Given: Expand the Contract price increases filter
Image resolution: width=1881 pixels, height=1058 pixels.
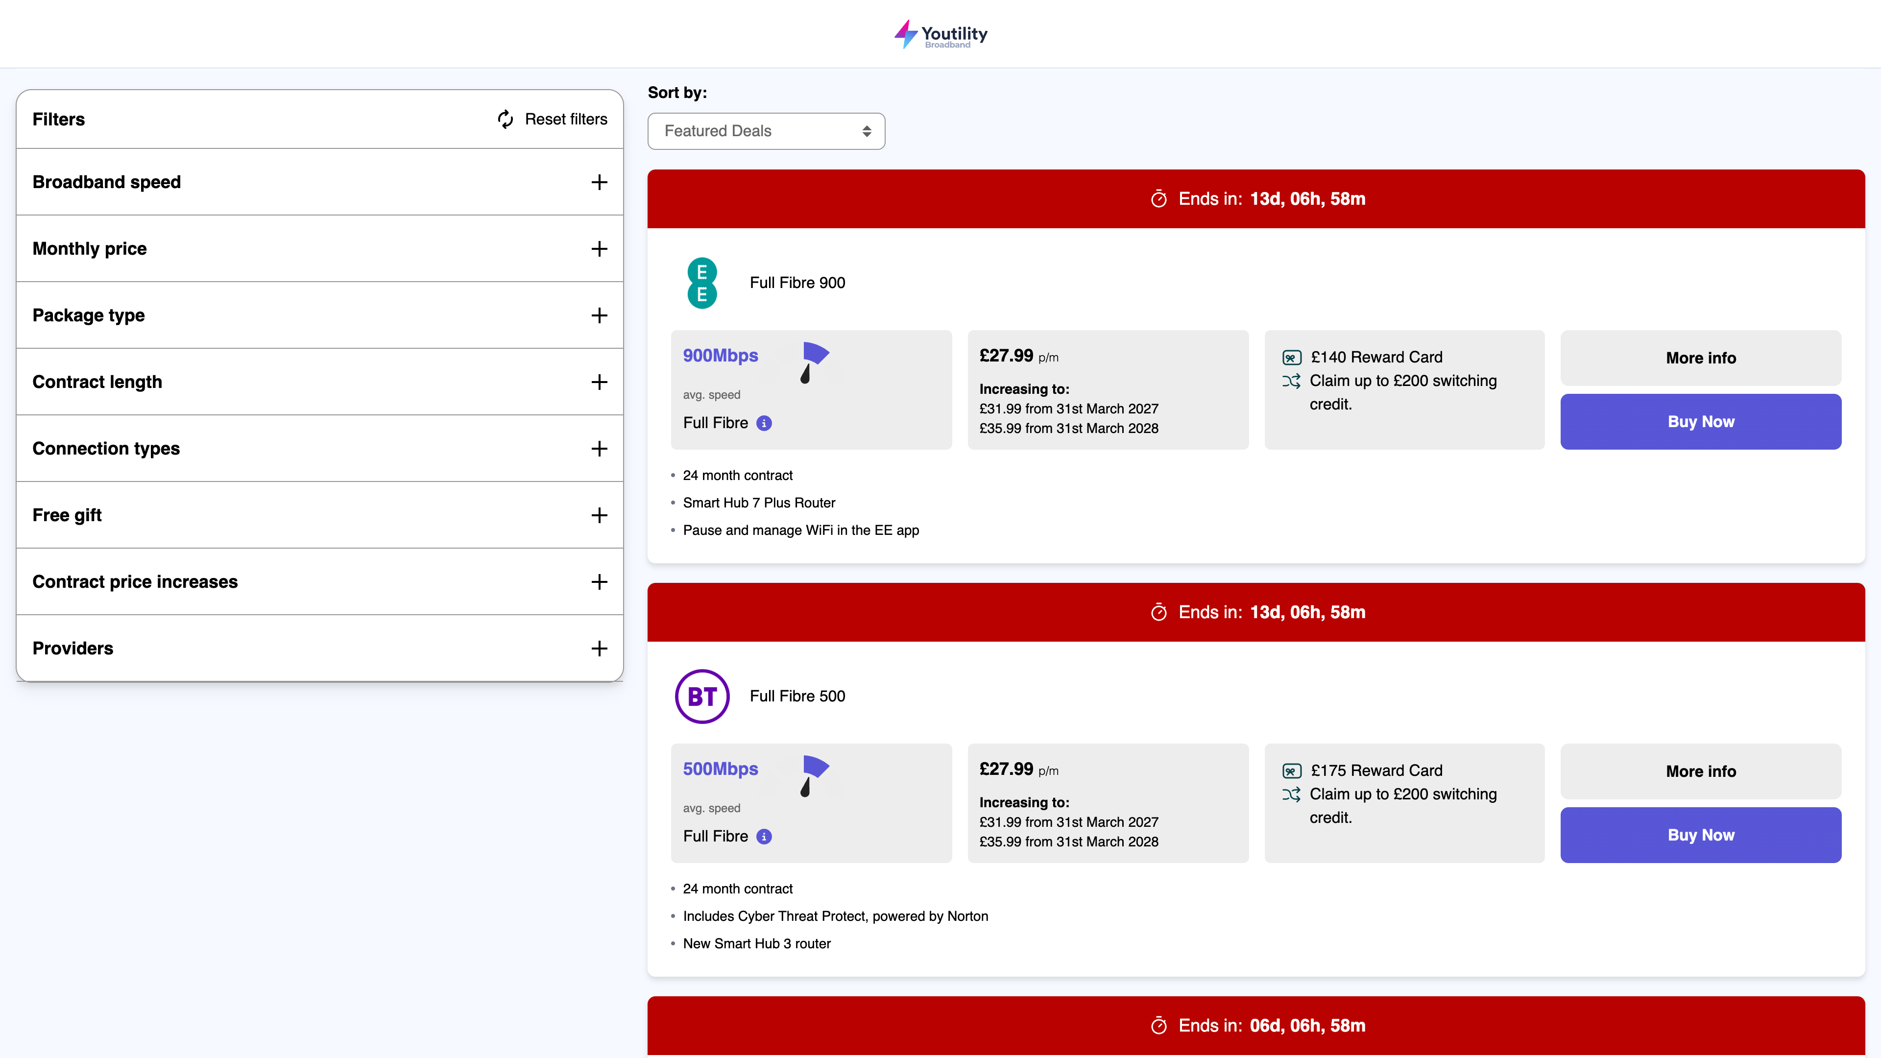Looking at the screenshot, I should point(320,581).
